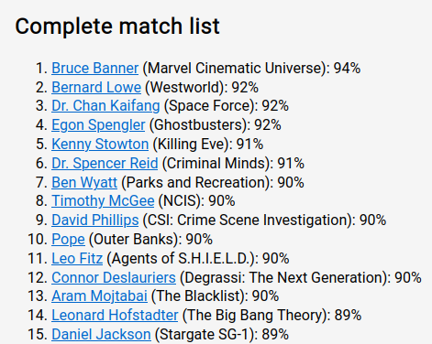This screenshot has width=432, height=344.
Task: Click the Dr. Spencer Reid link
Action: [105, 163]
